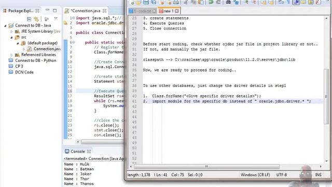Click 'Name : Batman' in Console output

click(79, 169)
